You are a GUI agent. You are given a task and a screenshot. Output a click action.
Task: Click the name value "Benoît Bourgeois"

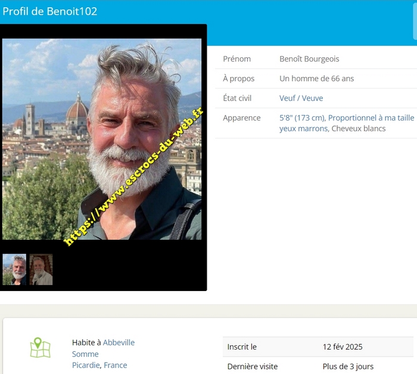pyautogui.click(x=309, y=58)
